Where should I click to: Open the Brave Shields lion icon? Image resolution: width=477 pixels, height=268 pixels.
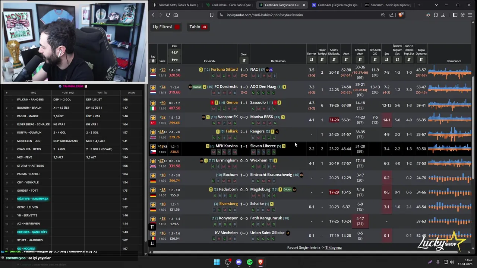tap(401, 15)
